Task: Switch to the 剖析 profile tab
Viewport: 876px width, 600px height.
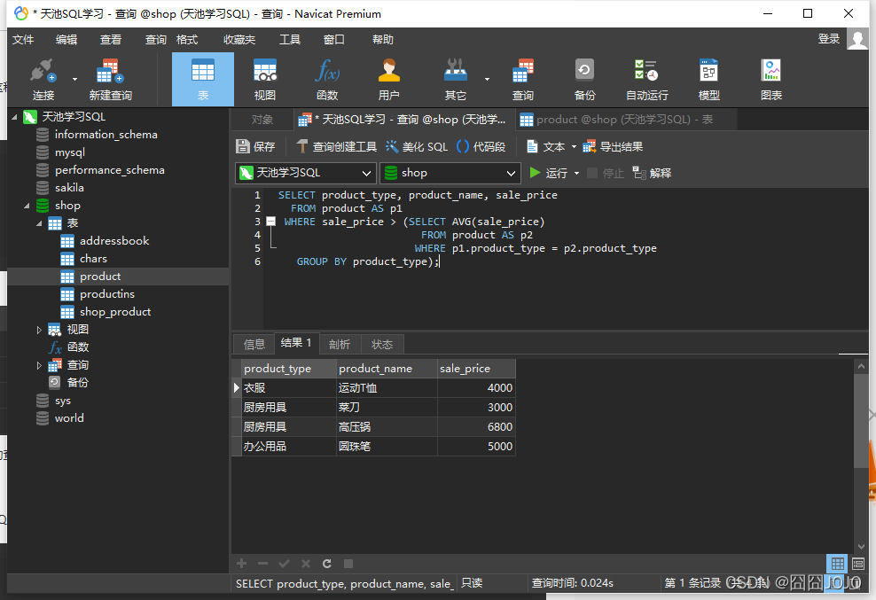Action: [340, 344]
